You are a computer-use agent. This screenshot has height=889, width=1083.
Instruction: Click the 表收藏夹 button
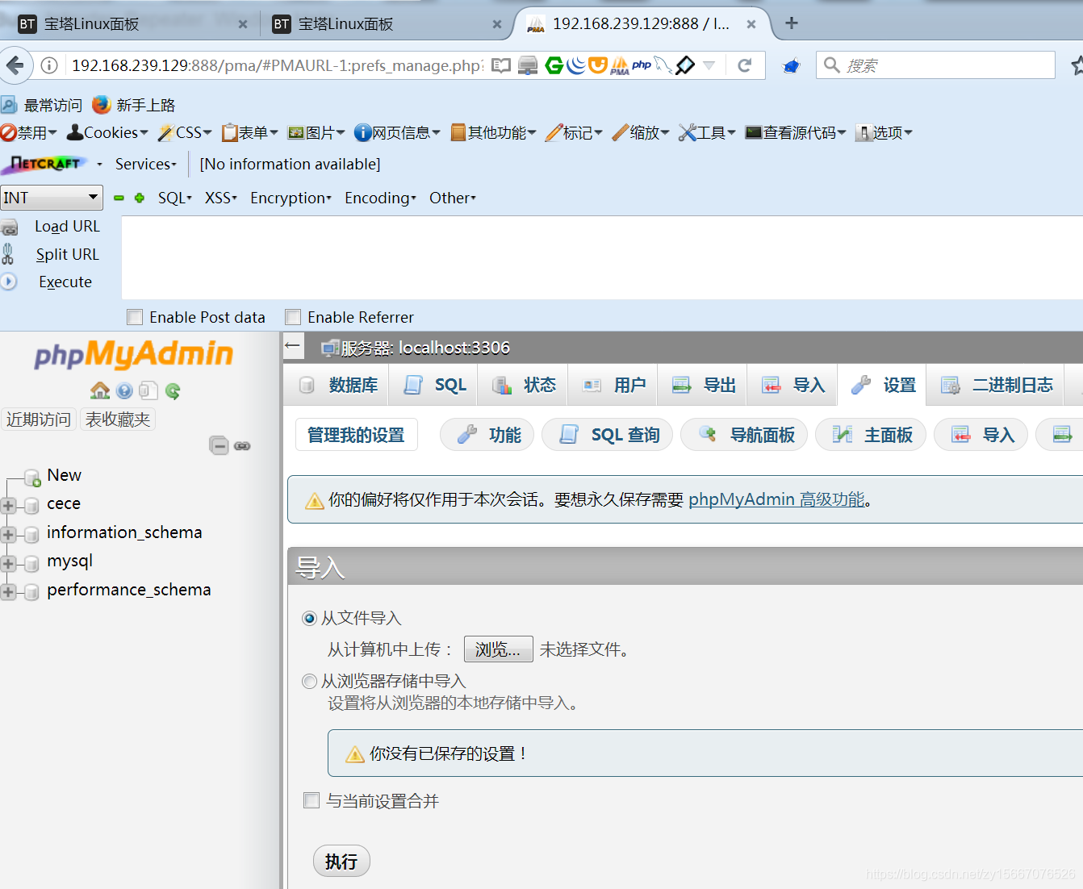(118, 419)
